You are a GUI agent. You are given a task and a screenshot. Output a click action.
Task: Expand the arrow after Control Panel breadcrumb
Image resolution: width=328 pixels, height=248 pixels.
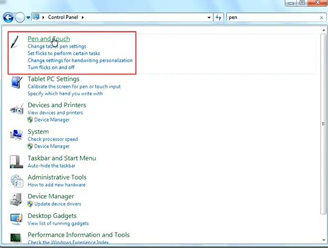pos(83,17)
